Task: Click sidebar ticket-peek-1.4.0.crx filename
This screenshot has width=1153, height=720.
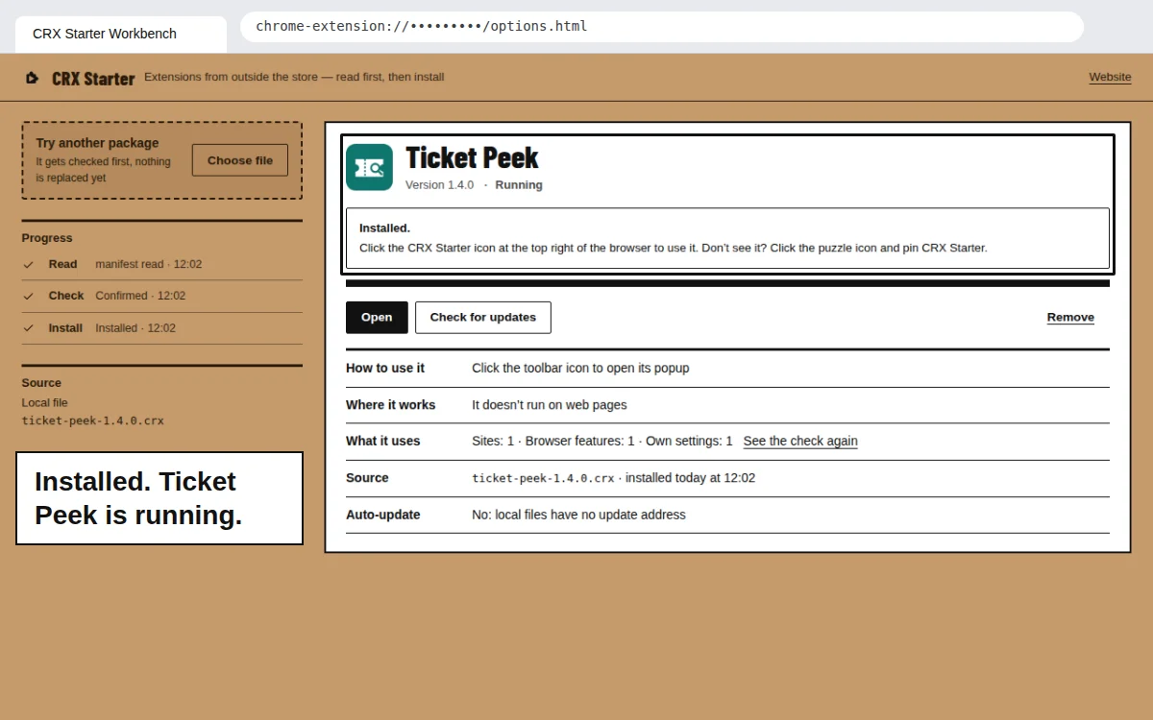Action: click(93, 420)
